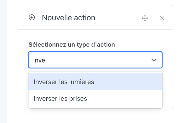Click the Nouvelle action title text

coord(69,18)
